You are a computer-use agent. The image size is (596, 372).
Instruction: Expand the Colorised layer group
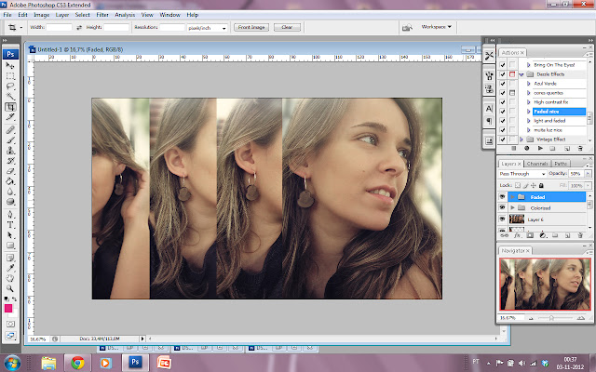[512, 207]
